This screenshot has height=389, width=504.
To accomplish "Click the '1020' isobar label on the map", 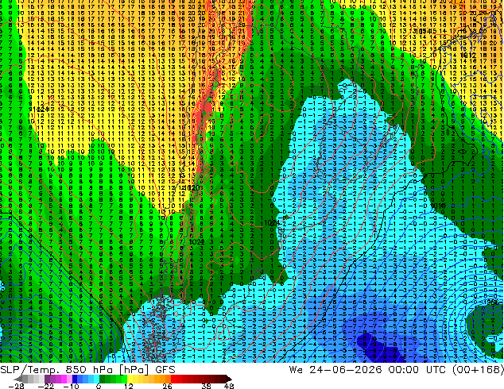I will coord(193,188).
